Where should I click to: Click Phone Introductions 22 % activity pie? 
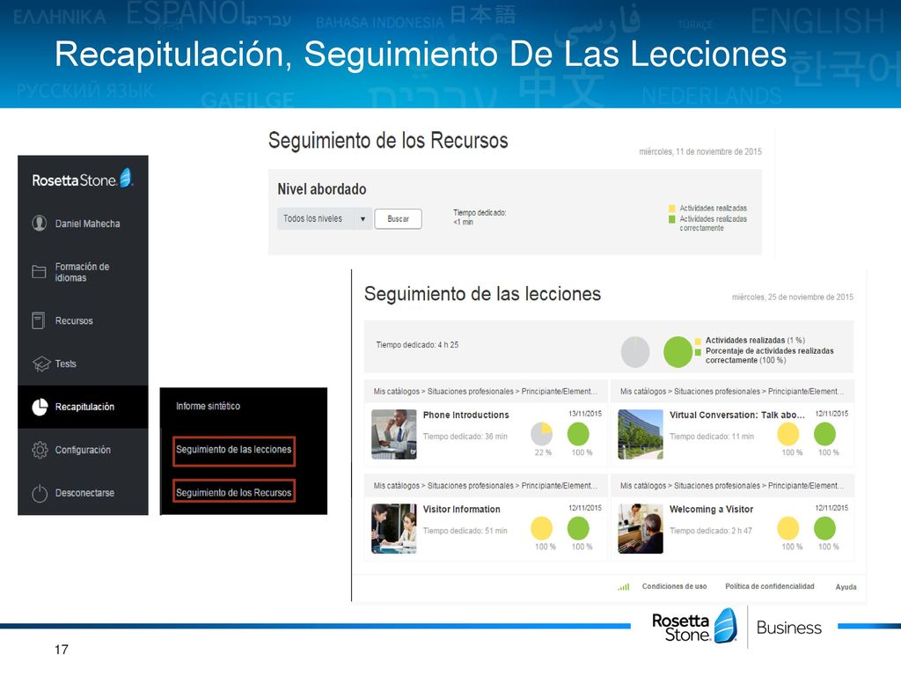[x=541, y=434]
